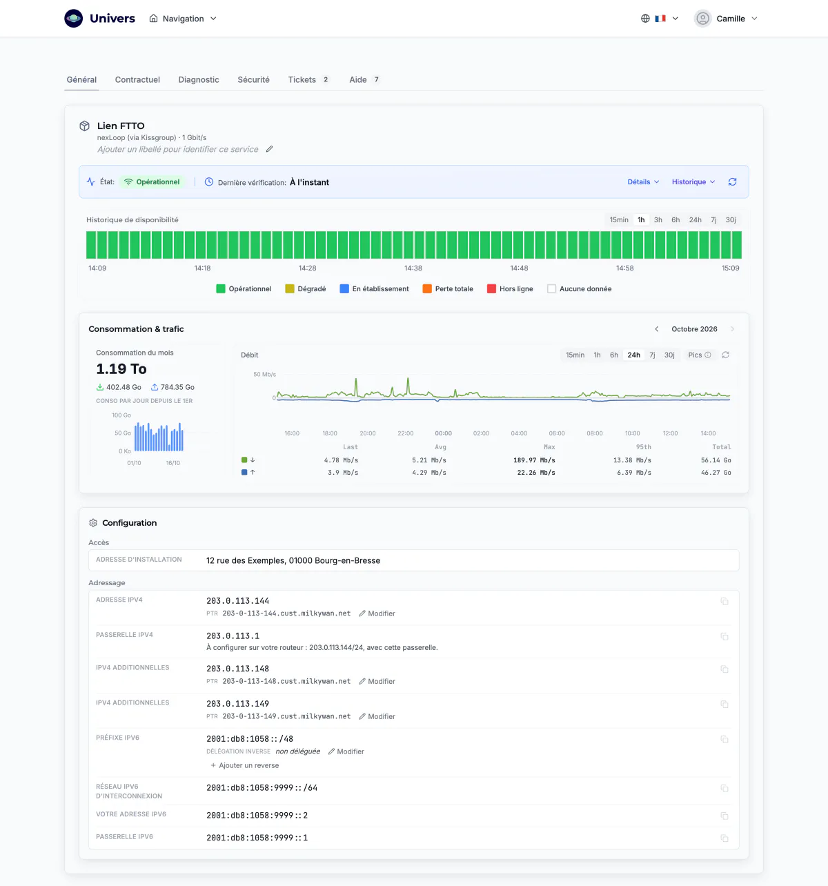The image size is (828, 886).
Task: Open the Contractuel tab
Action: click(137, 80)
